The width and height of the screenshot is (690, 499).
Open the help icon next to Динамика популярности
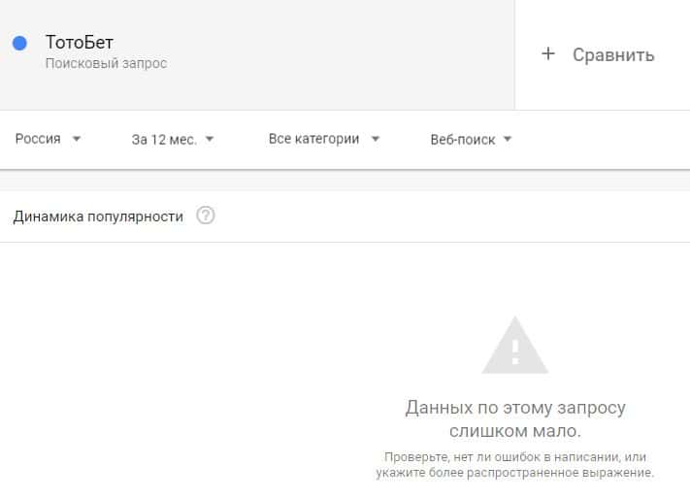pos(206,216)
